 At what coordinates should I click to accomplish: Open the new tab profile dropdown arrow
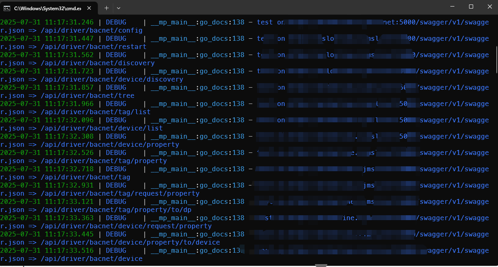tap(119, 8)
